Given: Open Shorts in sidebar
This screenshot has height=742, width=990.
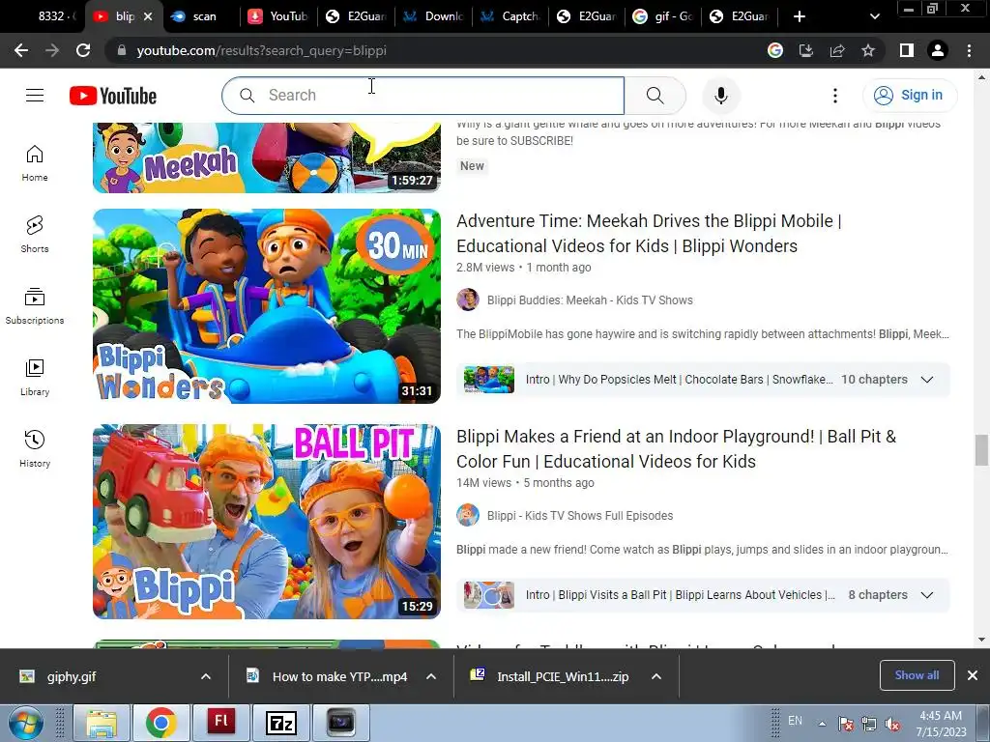Looking at the screenshot, I should [x=35, y=235].
